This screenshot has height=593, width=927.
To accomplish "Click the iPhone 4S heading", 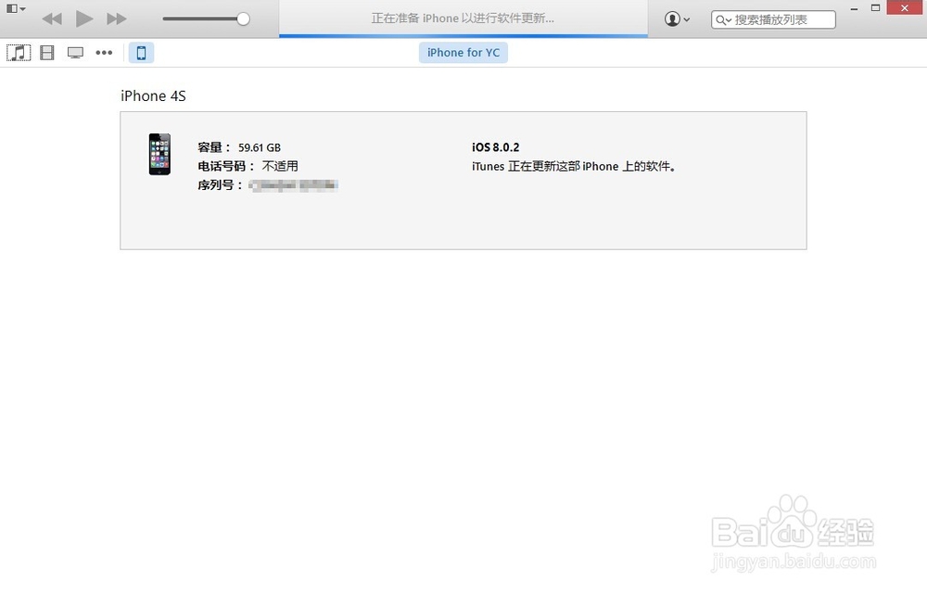I will (153, 95).
